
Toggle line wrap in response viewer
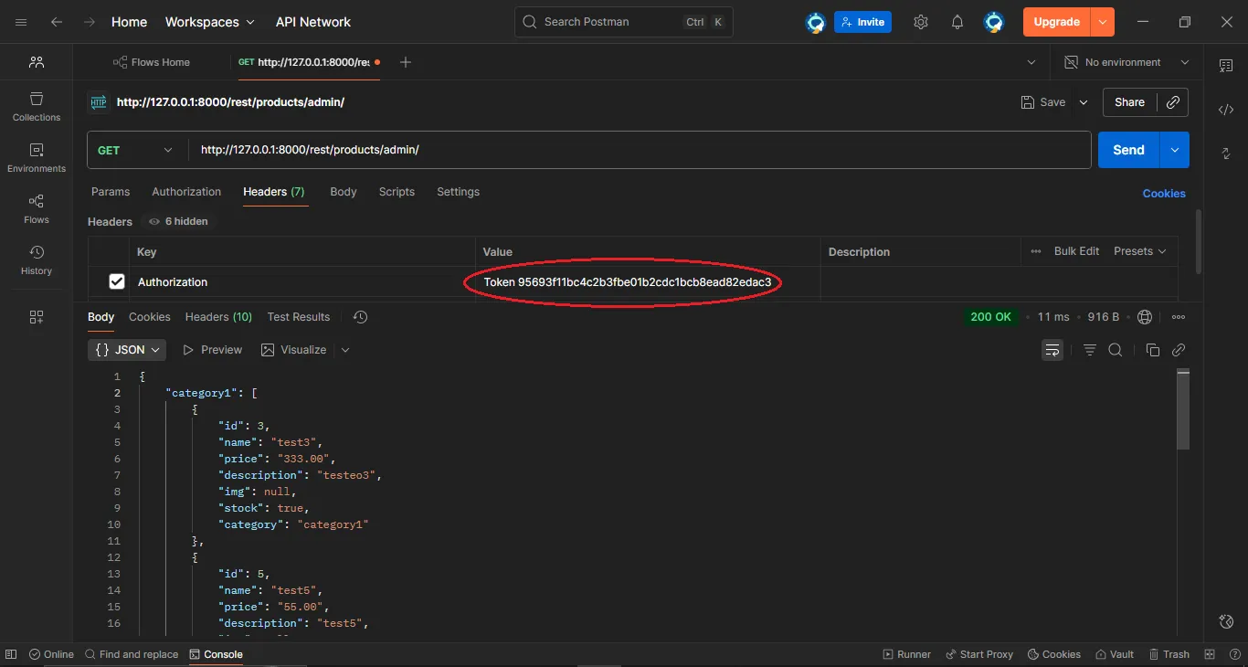pyautogui.click(x=1052, y=350)
